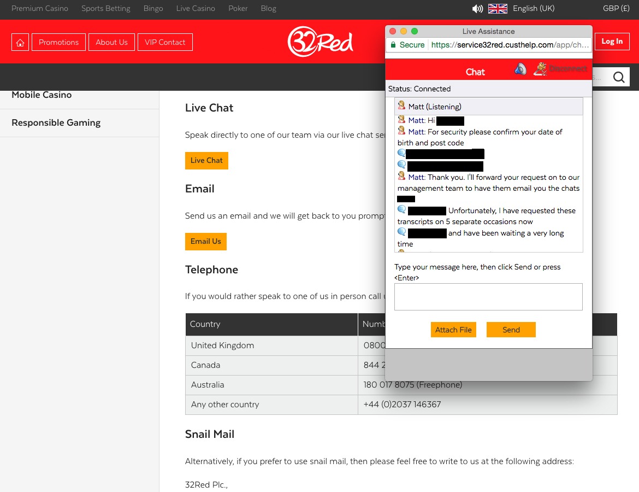The height and width of the screenshot is (492, 639).
Task: Open VIP Contact page
Action: coord(165,43)
